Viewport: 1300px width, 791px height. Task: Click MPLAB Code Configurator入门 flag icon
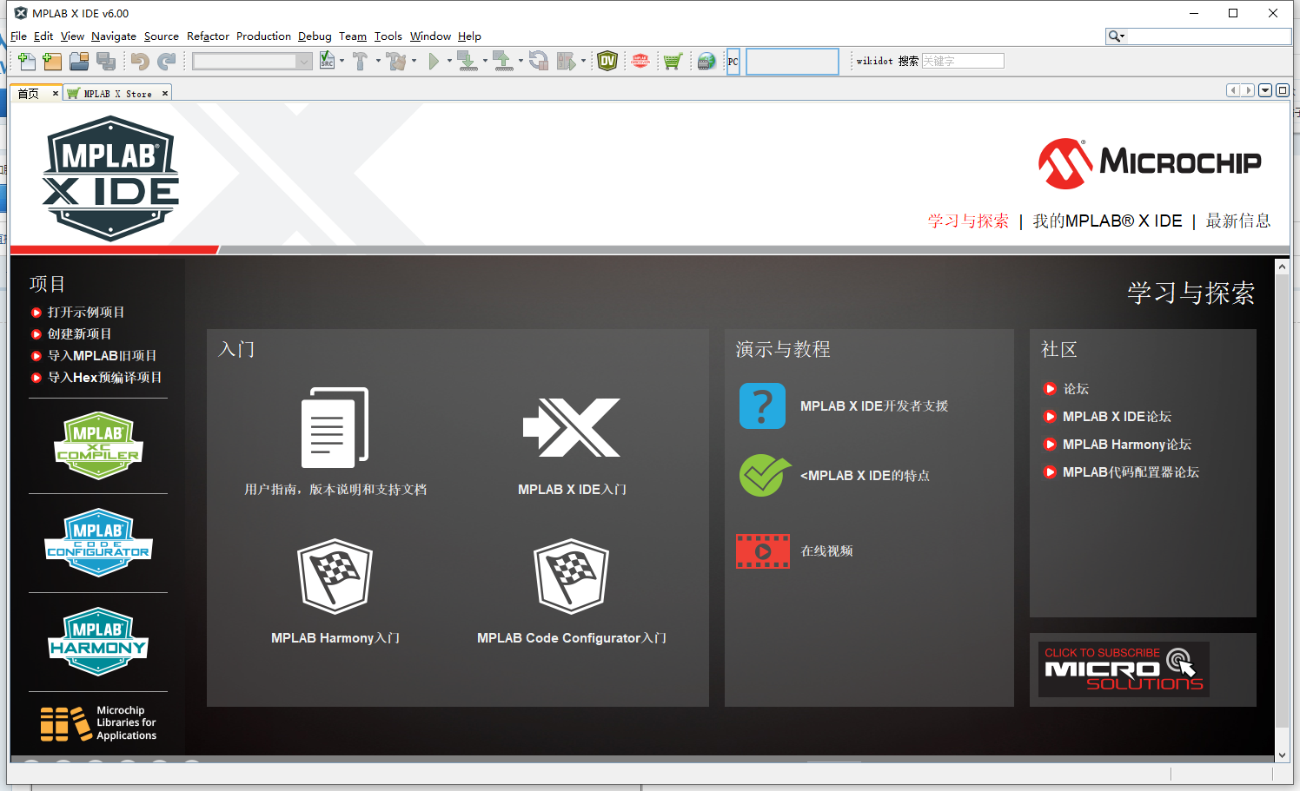coord(571,577)
